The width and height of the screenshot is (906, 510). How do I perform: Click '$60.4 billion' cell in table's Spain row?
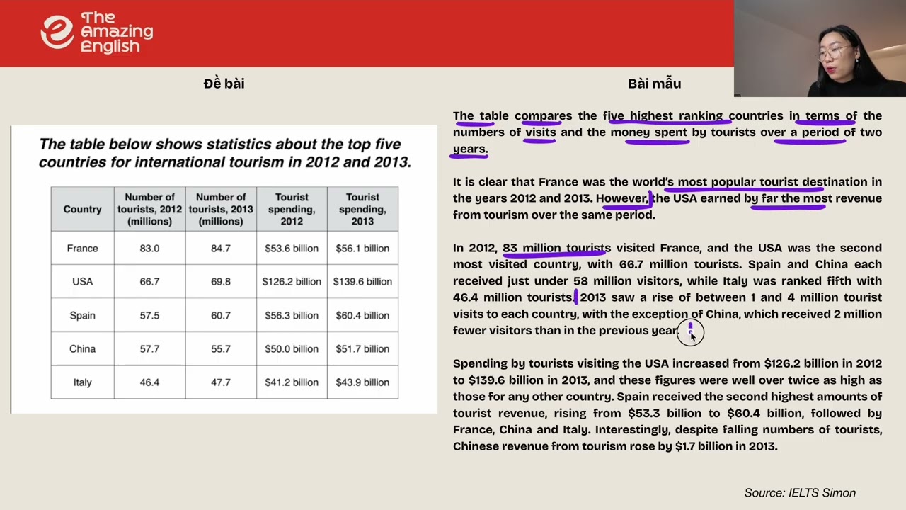click(x=362, y=316)
